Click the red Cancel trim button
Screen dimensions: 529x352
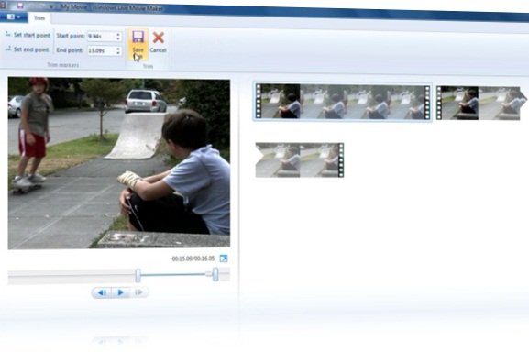point(158,42)
